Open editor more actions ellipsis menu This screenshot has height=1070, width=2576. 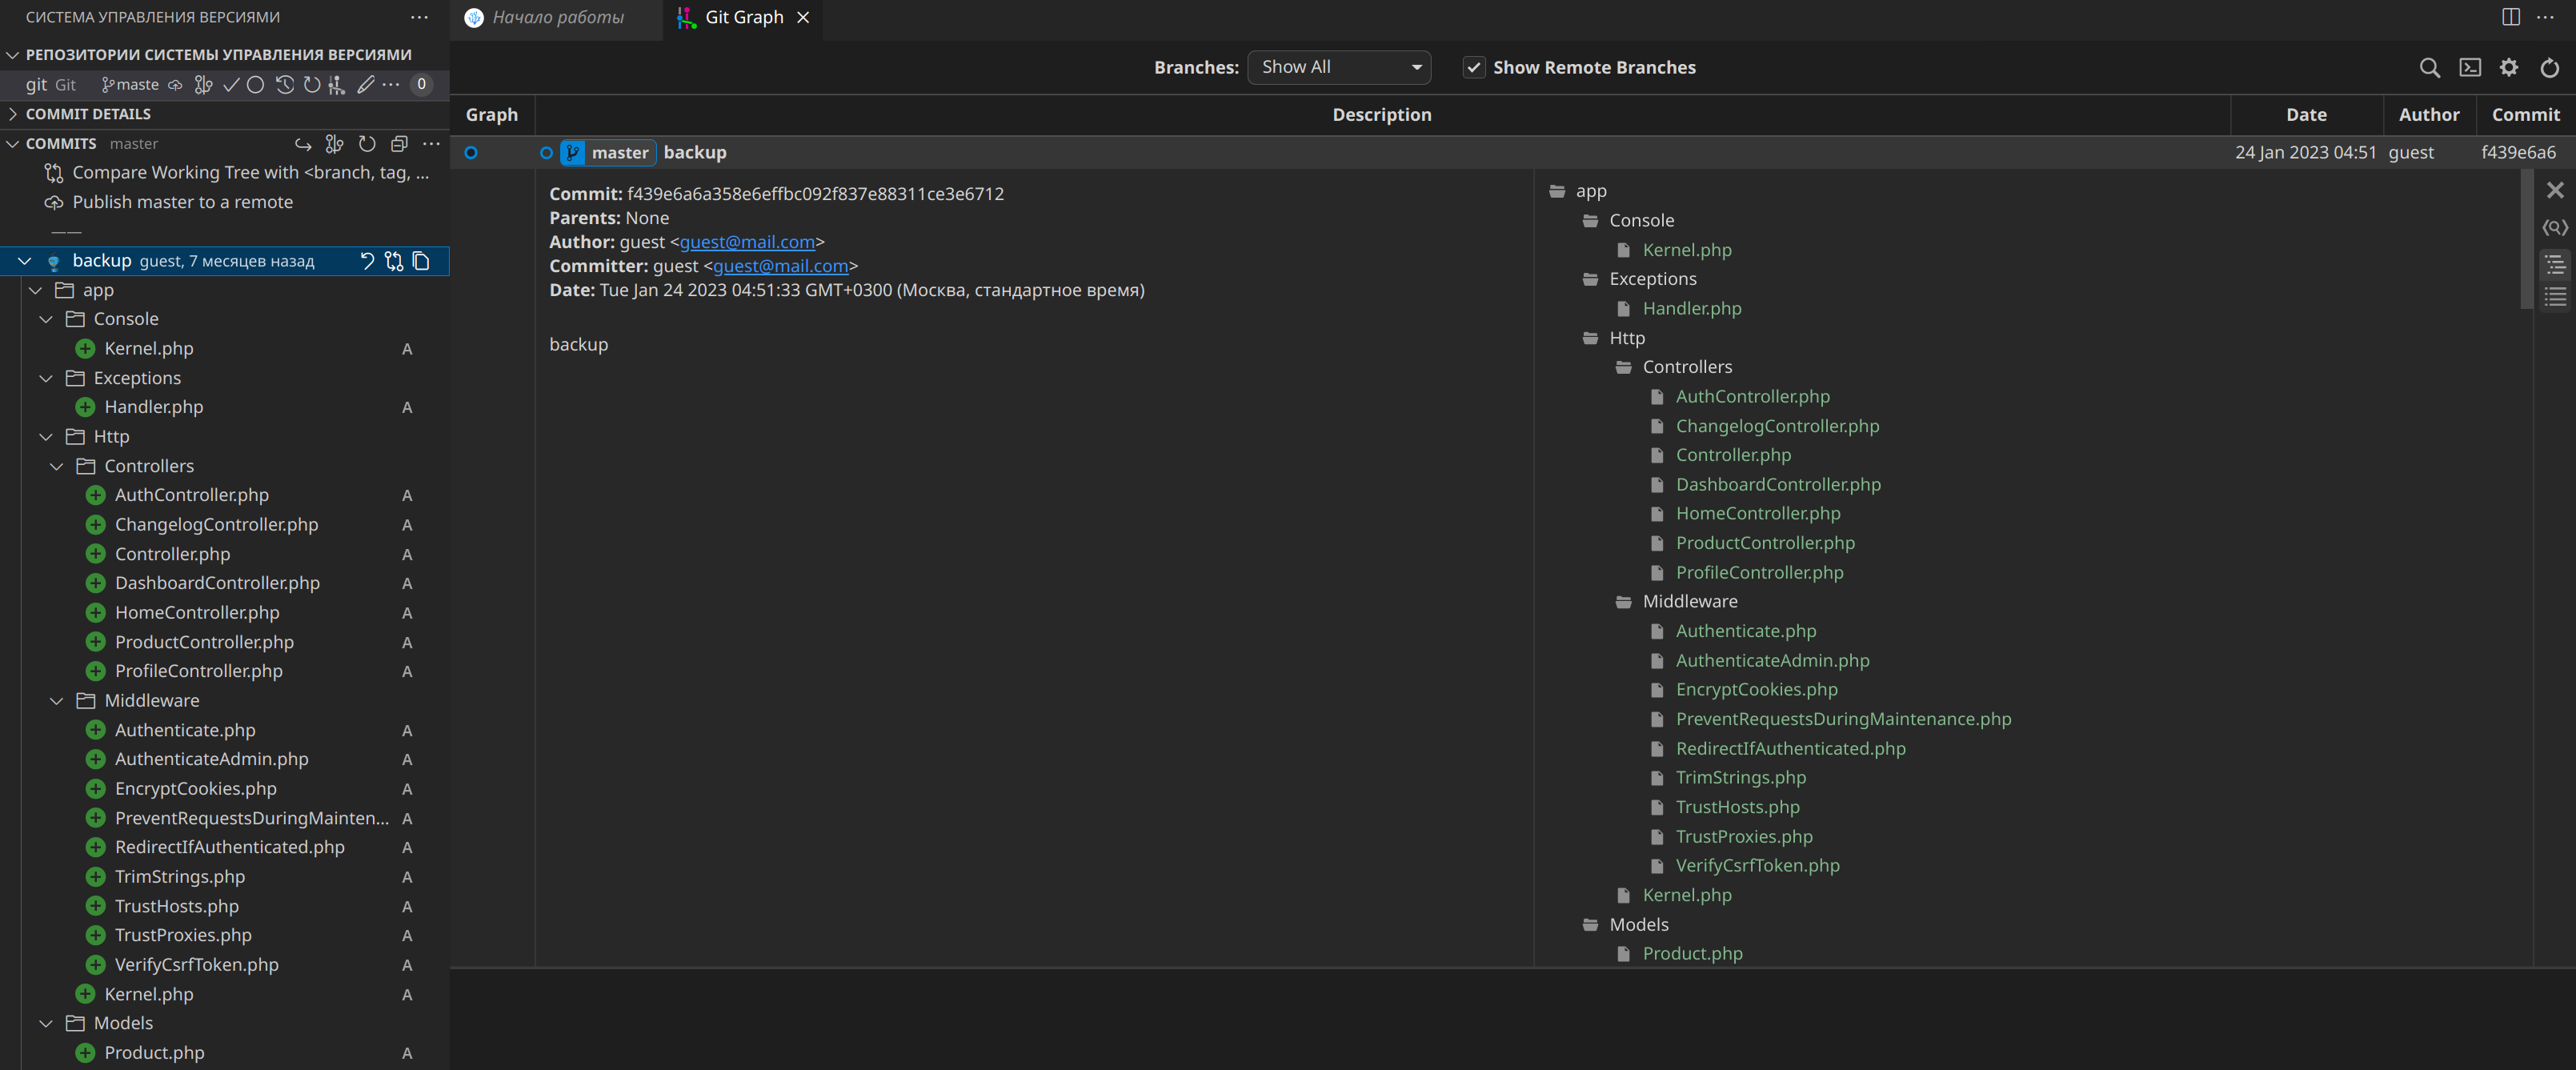[2545, 17]
